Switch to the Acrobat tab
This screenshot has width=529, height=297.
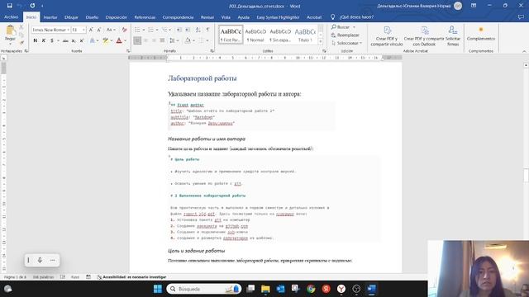(314, 17)
